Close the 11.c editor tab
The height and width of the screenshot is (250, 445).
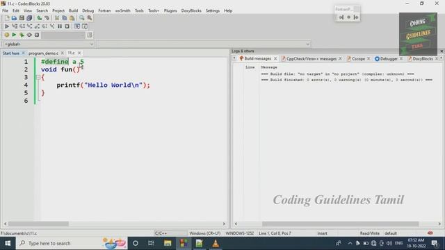pos(79,53)
